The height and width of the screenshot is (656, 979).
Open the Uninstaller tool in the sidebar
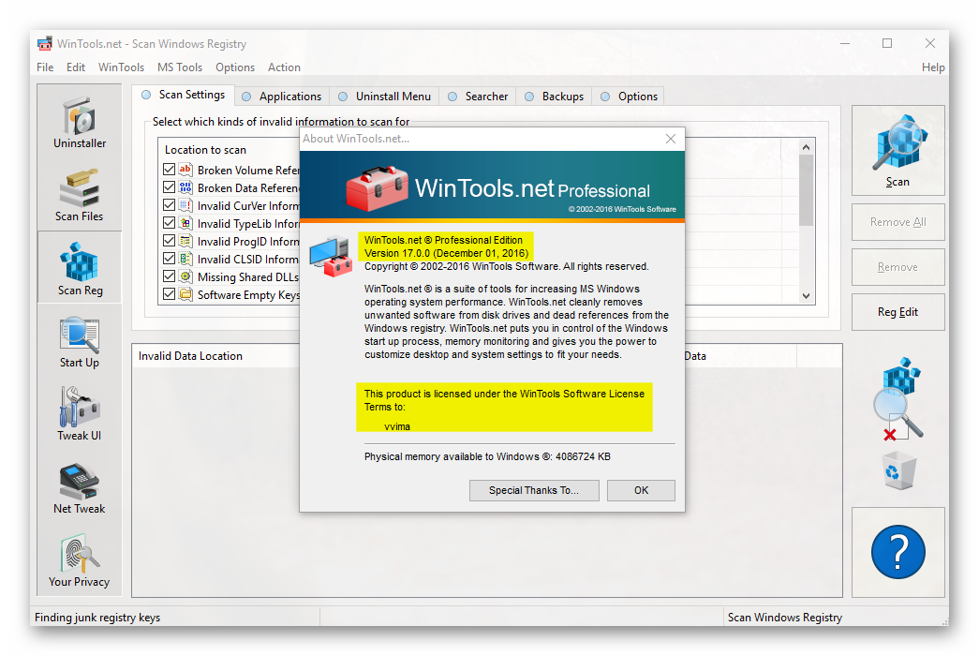[x=80, y=123]
